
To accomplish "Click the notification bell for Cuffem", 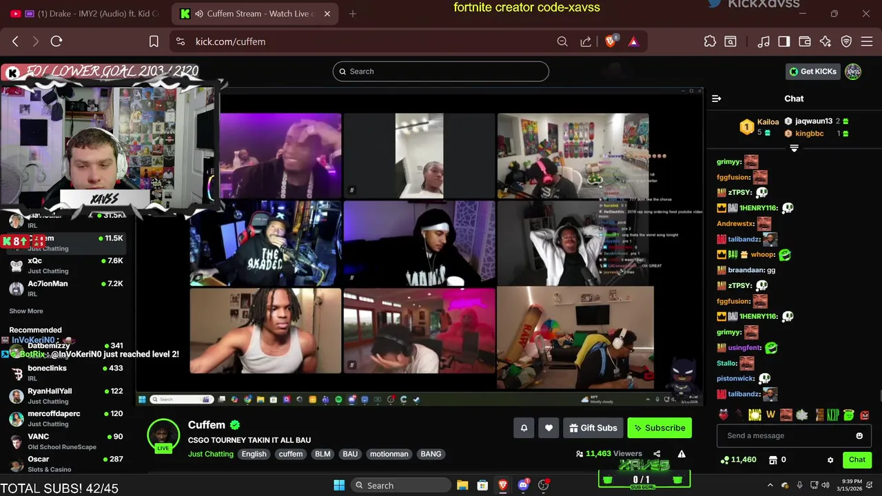I will [x=524, y=428].
